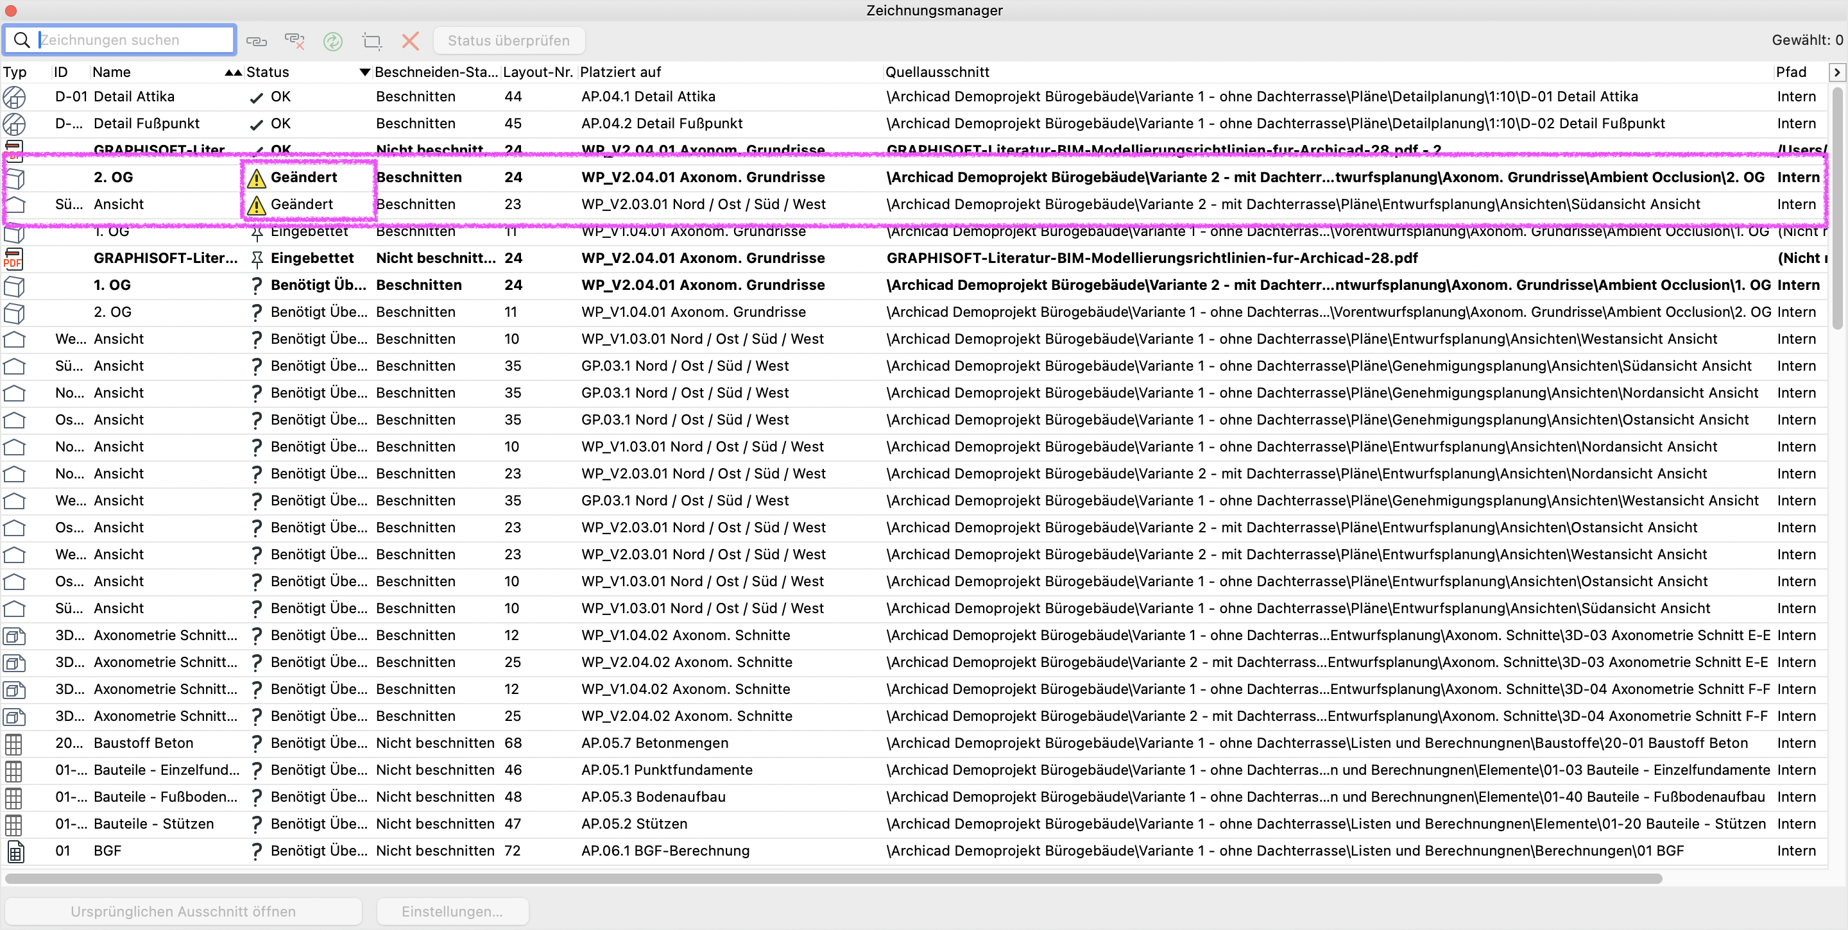
Task: Select the Gewählt: 0 selection counter
Action: pyautogui.click(x=1806, y=41)
